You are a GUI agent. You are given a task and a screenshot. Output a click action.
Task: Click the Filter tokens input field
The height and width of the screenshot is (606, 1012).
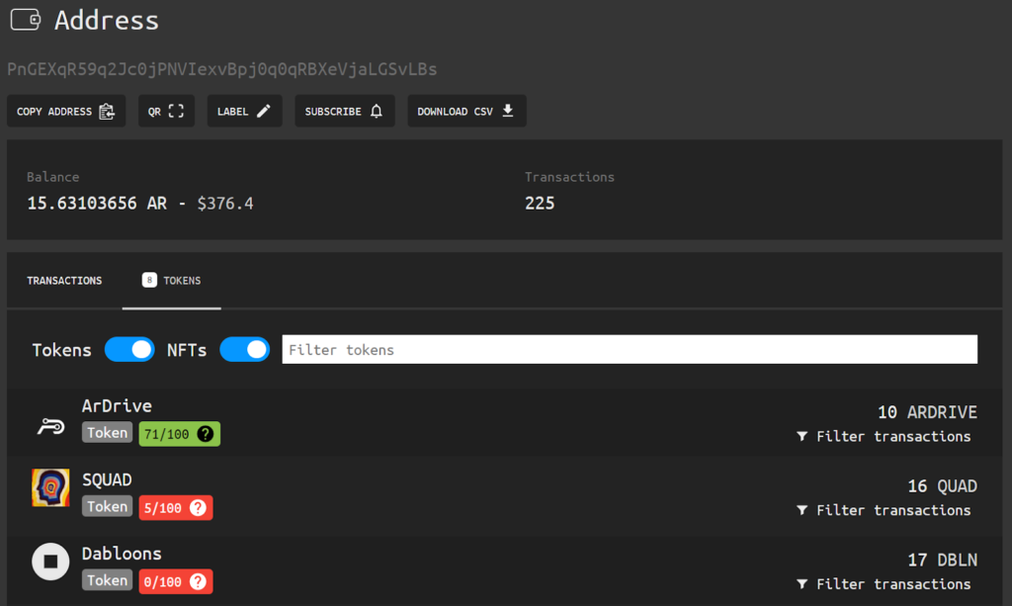pos(630,350)
